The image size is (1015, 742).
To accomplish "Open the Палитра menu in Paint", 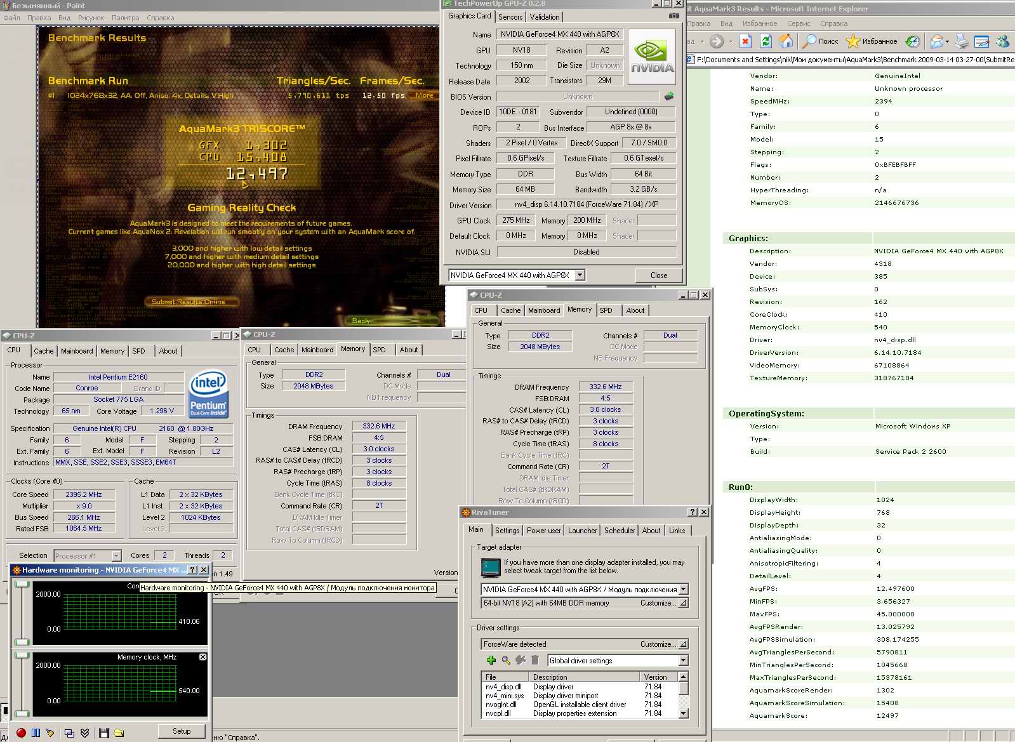I will pos(125,18).
